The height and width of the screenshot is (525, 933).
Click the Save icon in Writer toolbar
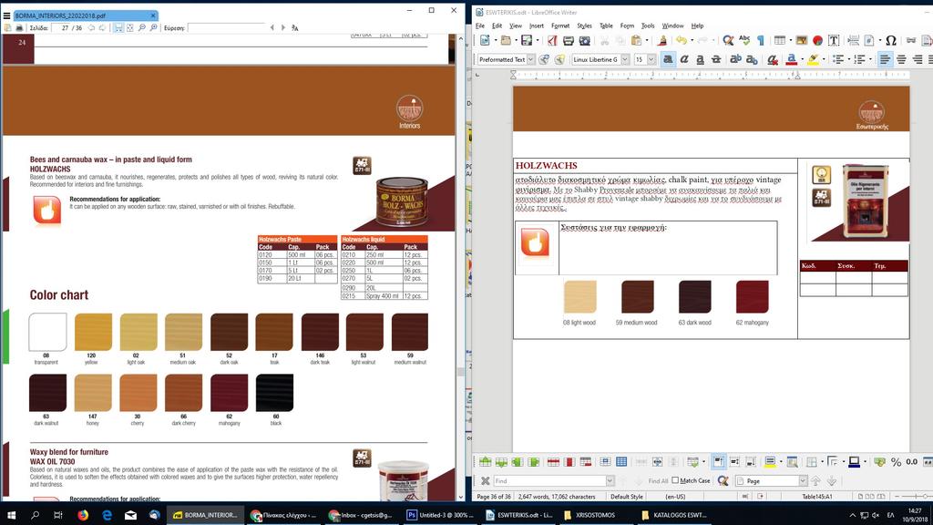tap(527, 40)
